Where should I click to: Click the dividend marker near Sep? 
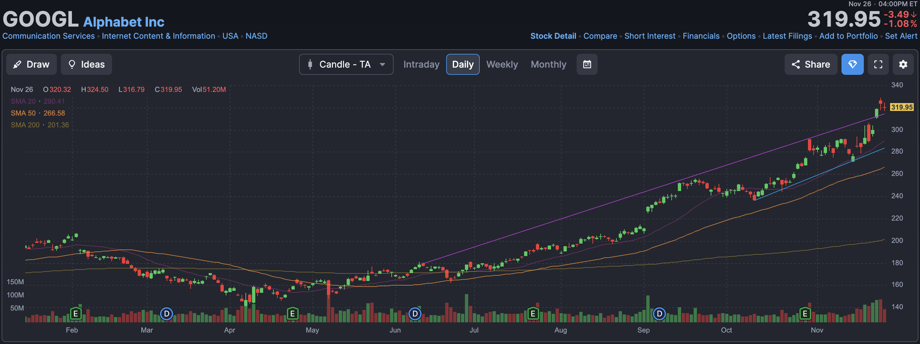coord(659,314)
